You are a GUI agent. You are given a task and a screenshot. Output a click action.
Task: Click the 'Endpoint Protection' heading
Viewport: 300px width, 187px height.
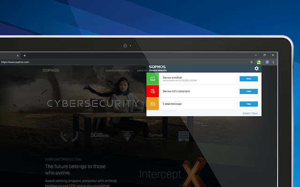click(63, 159)
